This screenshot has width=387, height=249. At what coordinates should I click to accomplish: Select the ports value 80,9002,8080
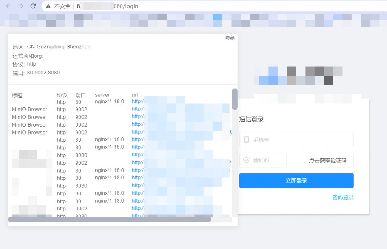[43, 73]
